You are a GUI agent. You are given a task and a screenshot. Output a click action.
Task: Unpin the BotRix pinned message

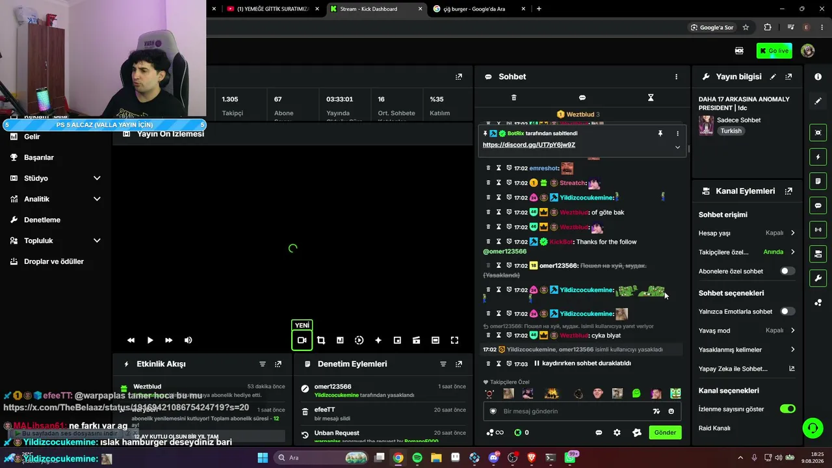click(660, 133)
